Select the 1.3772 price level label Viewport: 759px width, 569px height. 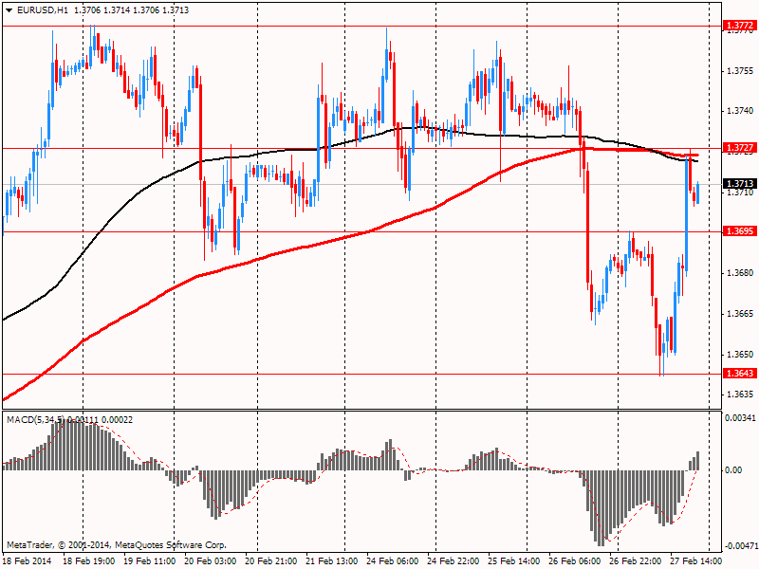(x=739, y=26)
